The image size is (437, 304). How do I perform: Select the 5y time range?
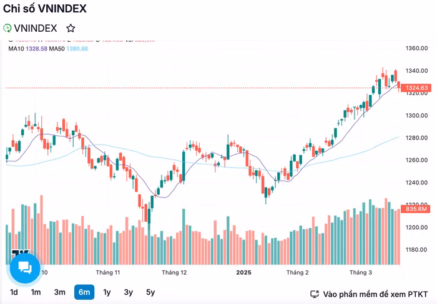150,292
